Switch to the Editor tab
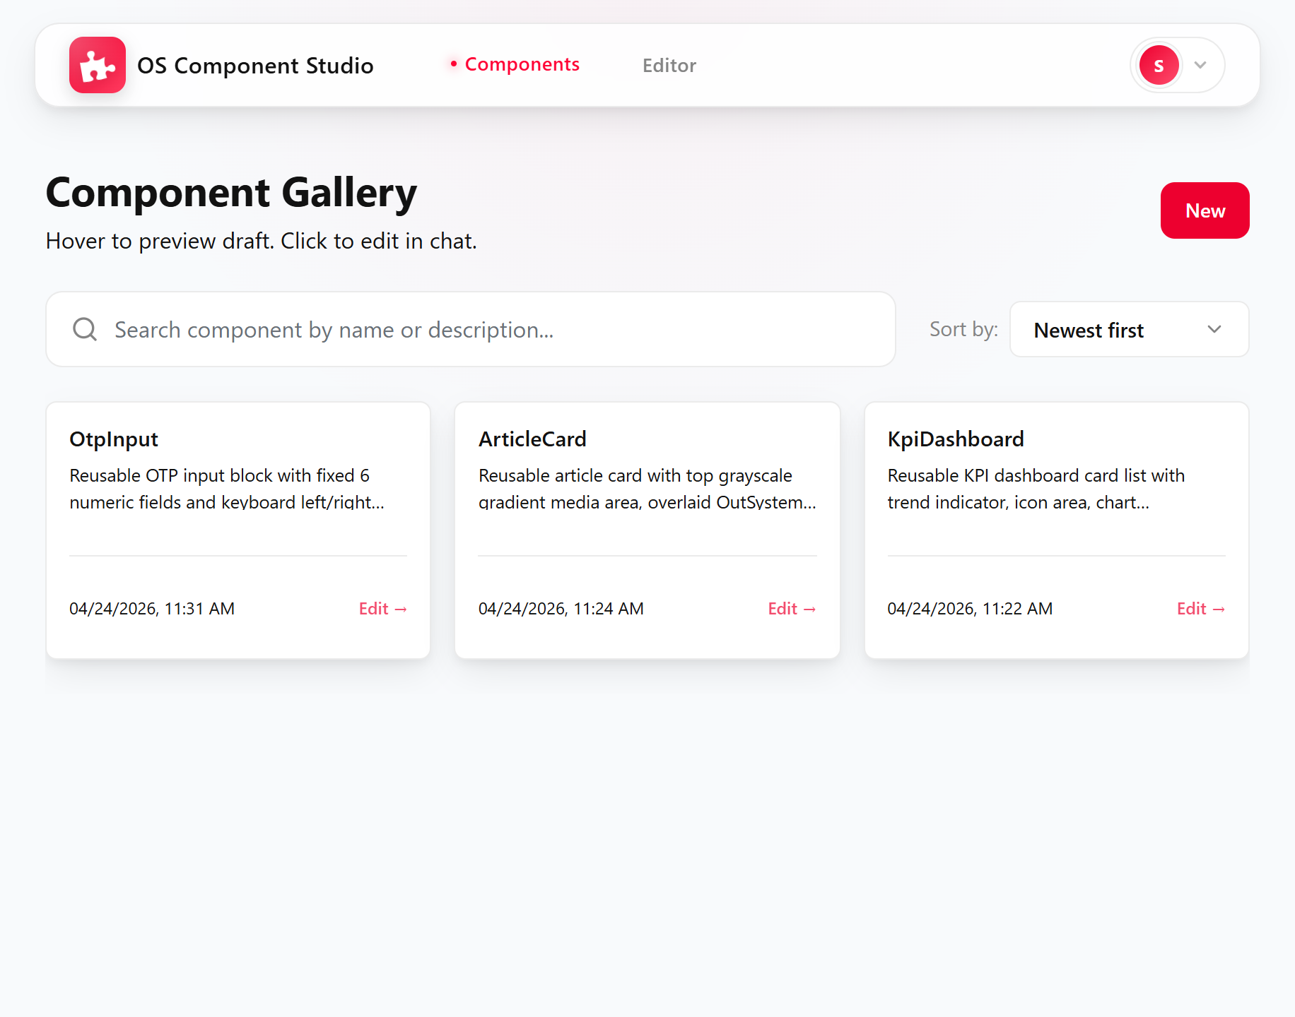Image resolution: width=1295 pixels, height=1017 pixels. 669,66
